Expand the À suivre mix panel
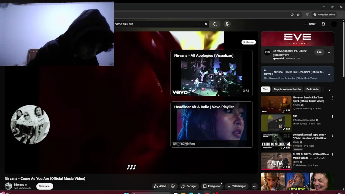 329,74
